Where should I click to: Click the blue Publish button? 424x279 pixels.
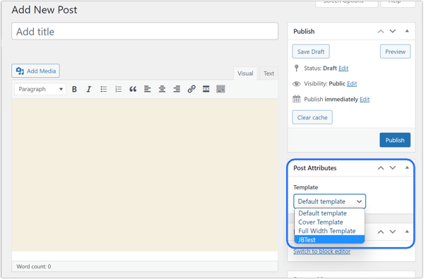[395, 140]
